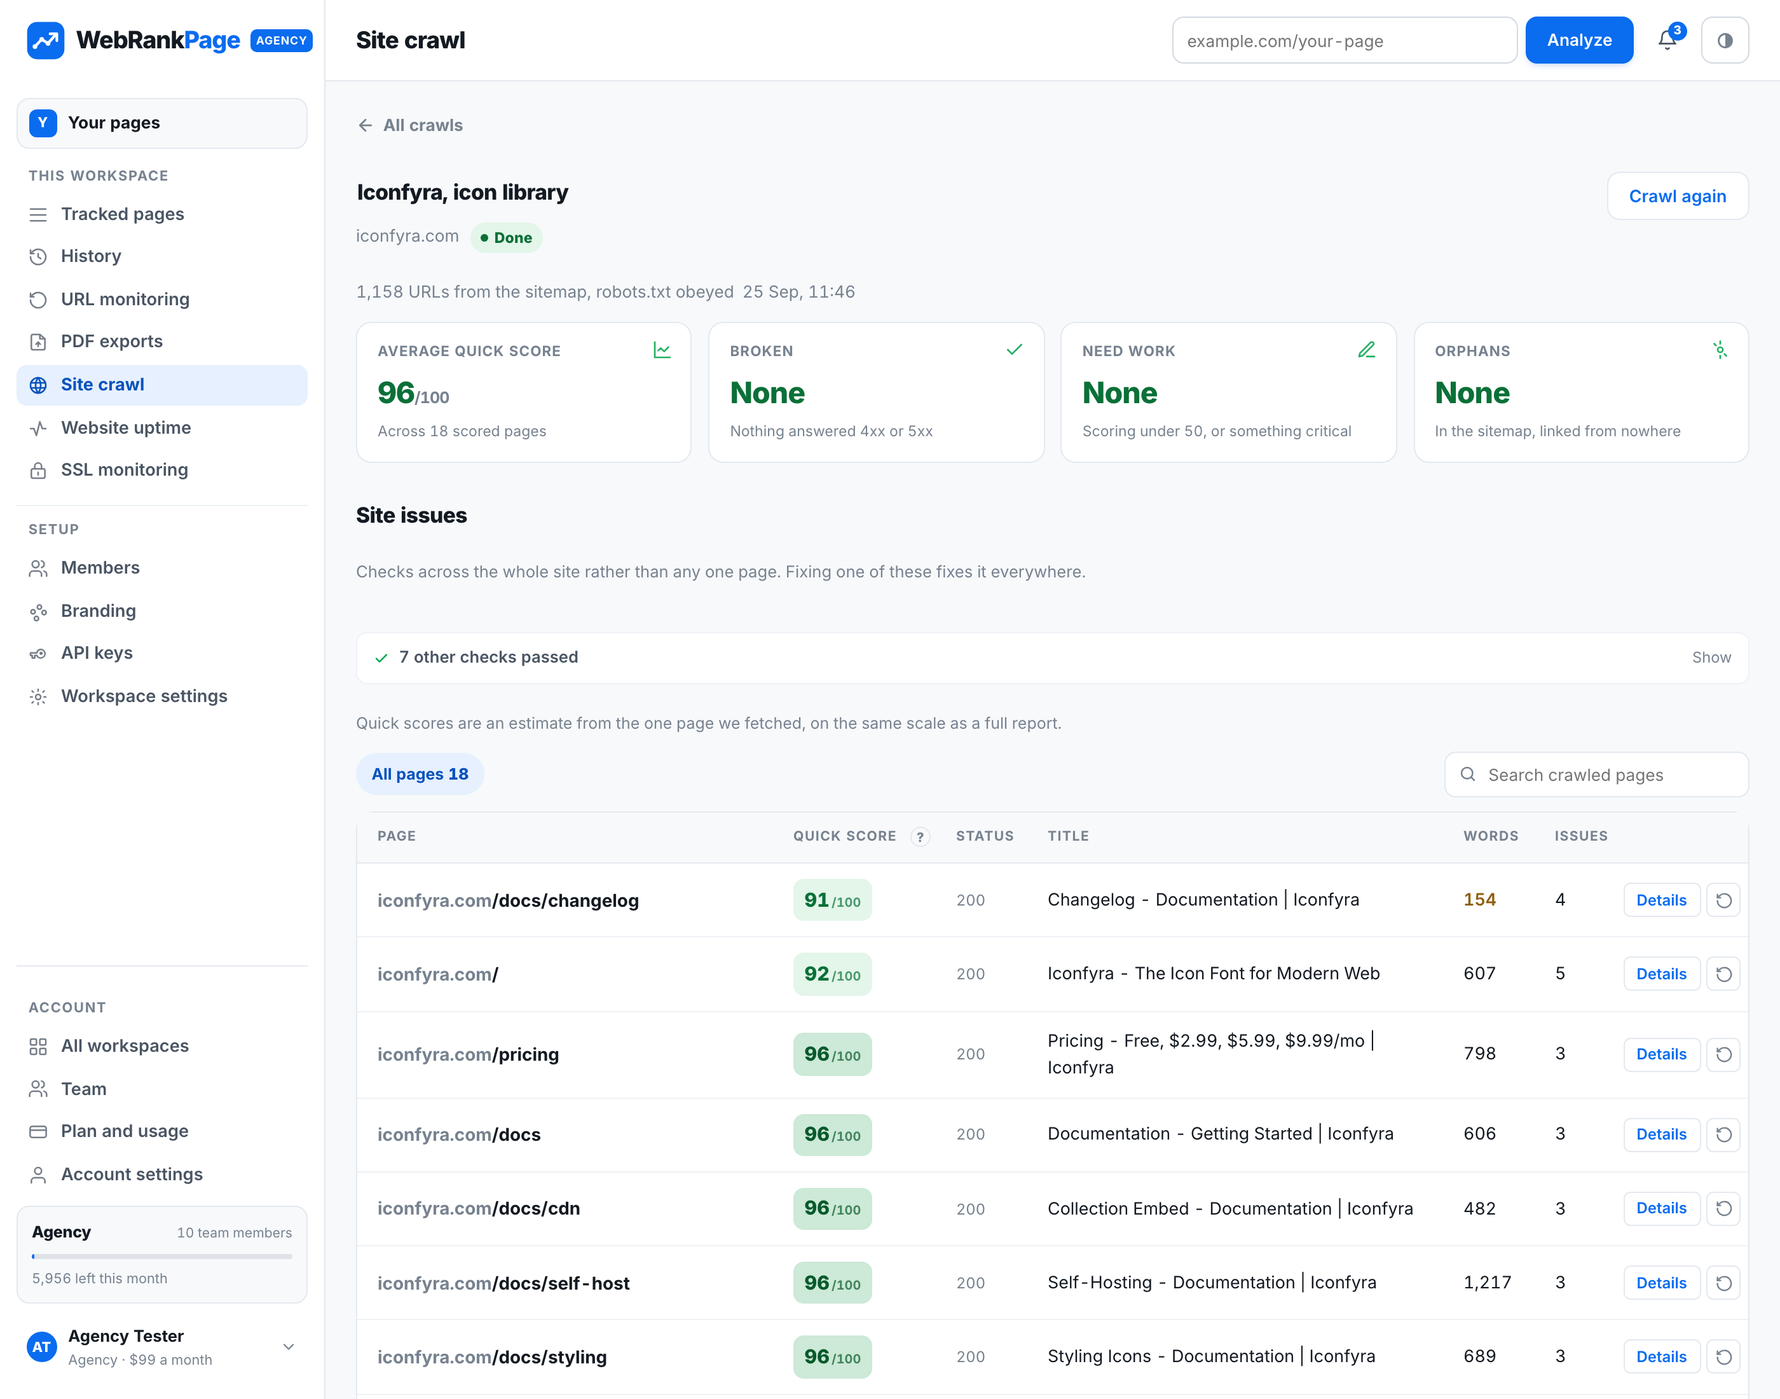
Task: Click the back arrow to All crawls
Action: tap(365, 125)
